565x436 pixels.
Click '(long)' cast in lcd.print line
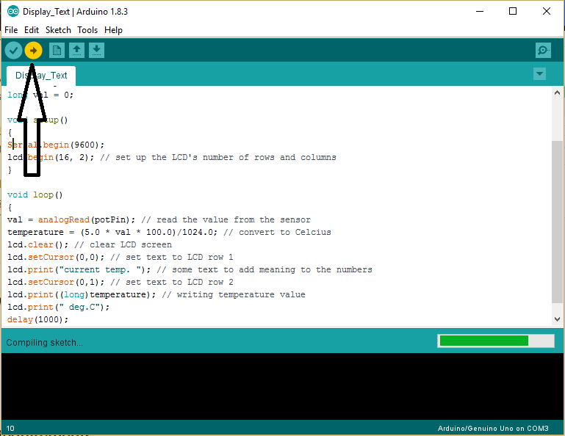click(74, 294)
